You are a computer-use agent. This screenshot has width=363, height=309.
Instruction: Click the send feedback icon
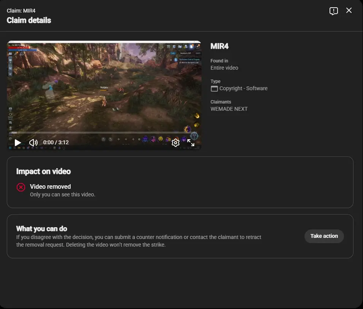click(x=334, y=11)
